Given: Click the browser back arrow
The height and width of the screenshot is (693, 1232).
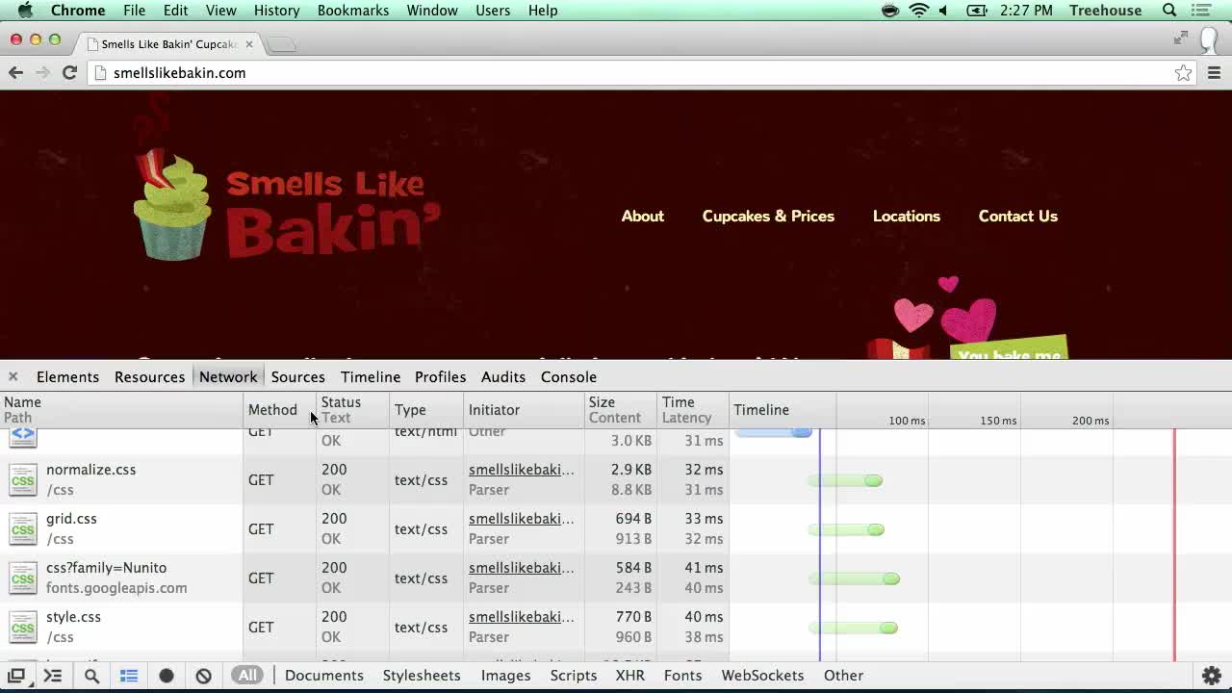Looking at the screenshot, I should [x=15, y=72].
